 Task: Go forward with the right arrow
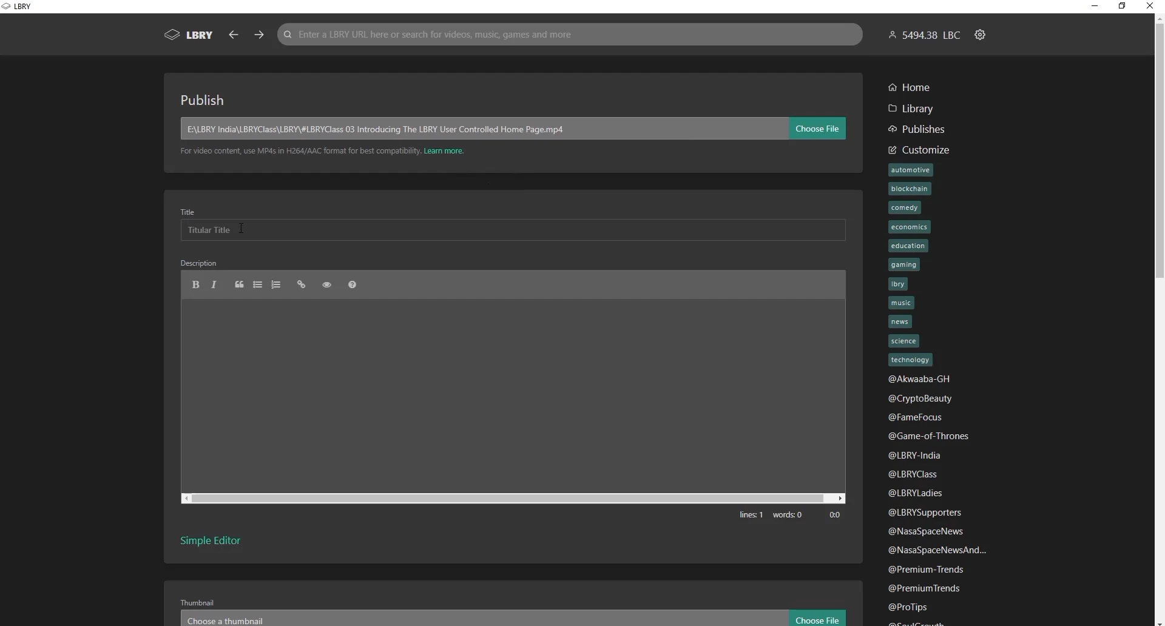[259, 35]
